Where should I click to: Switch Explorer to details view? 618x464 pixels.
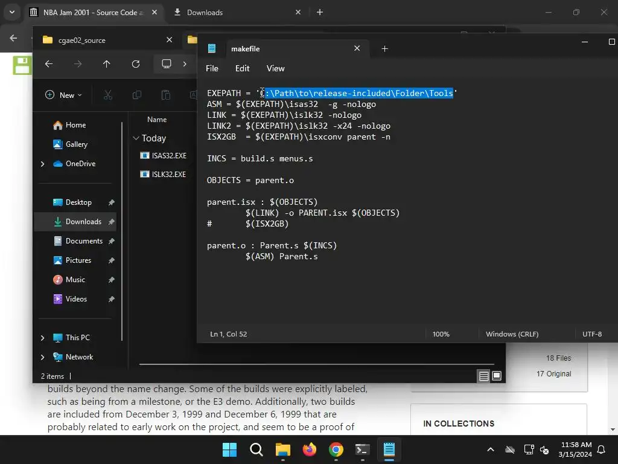pyautogui.click(x=483, y=376)
